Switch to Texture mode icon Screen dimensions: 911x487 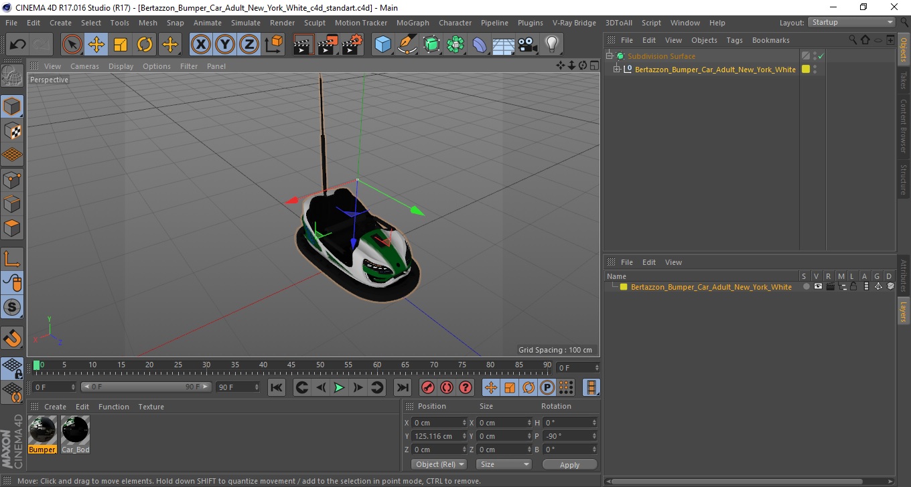(12, 130)
